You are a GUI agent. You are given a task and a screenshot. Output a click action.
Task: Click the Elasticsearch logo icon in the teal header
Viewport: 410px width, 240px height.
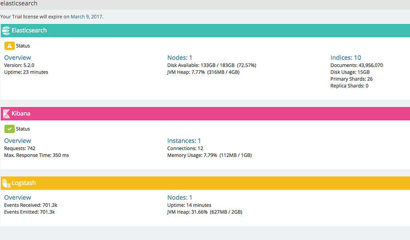coord(6,30)
